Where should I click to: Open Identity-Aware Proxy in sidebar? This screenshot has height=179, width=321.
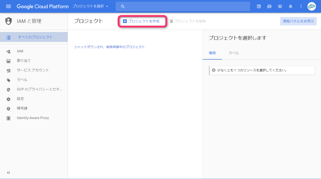tap(33, 118)
